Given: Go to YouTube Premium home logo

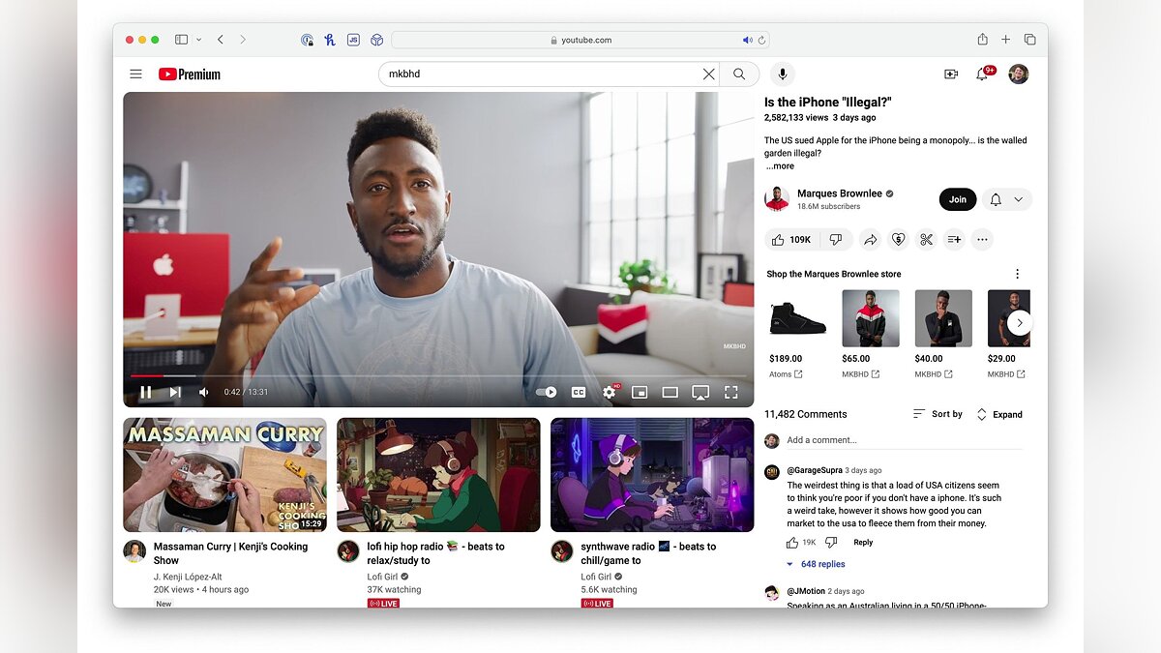Looking at the screenshot, I should pyautogui.click(x=190, y=74).
